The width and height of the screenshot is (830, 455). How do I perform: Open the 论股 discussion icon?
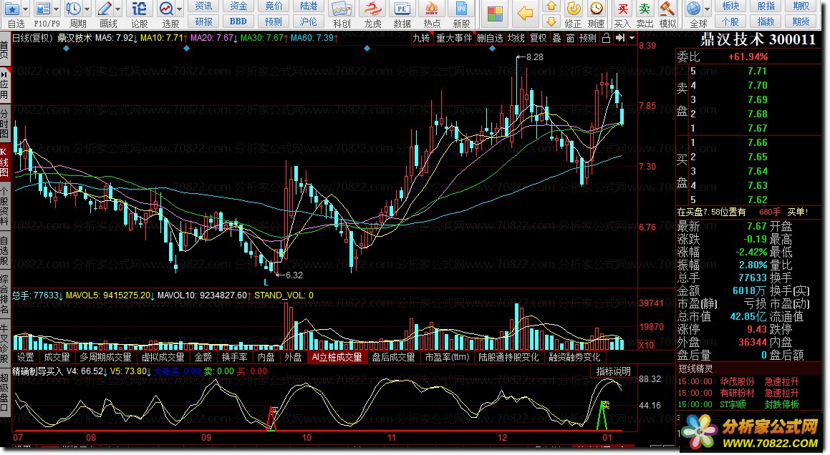(139, 9)
